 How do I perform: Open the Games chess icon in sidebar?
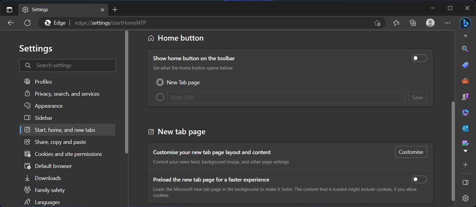click(465, 96)
